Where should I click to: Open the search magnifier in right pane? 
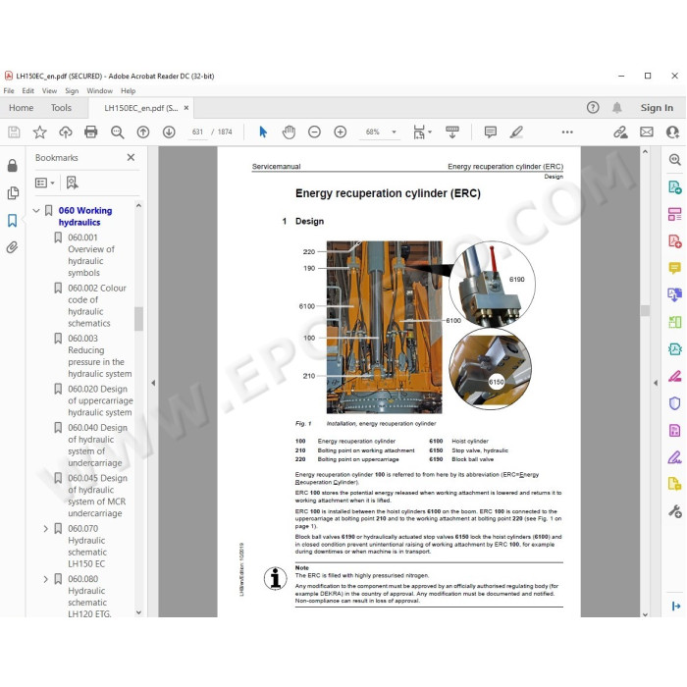(x=675, y=159)
